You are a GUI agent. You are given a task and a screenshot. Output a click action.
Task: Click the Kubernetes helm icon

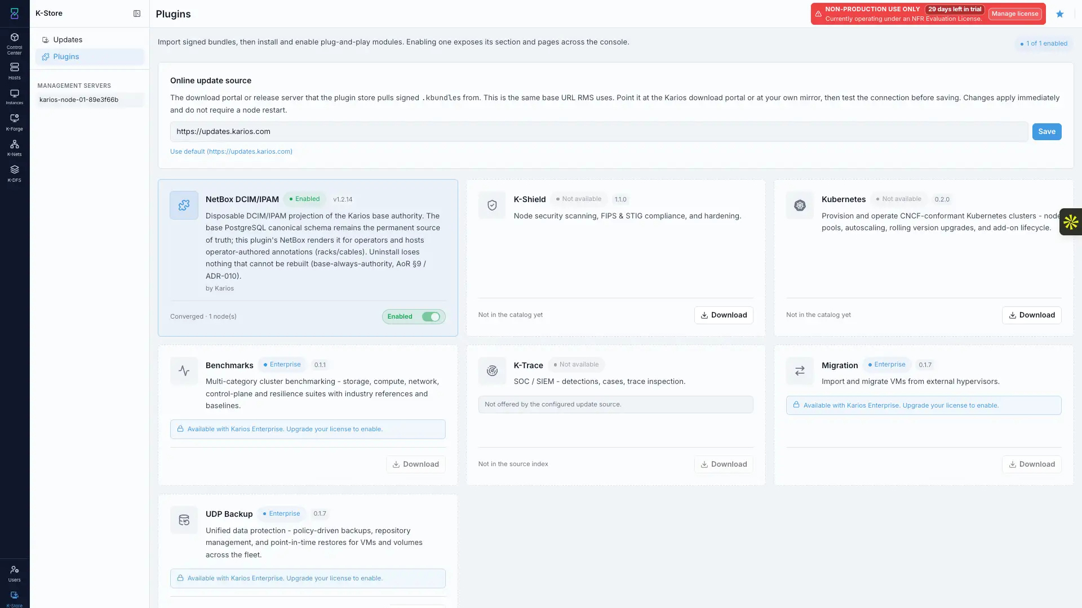pos(800,205)
